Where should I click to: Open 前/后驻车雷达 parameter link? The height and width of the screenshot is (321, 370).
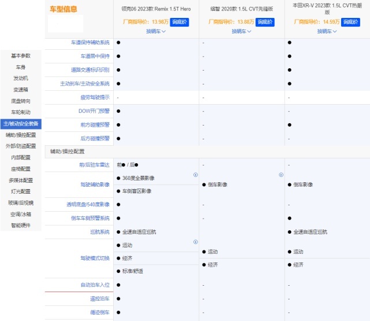(95, 165)
